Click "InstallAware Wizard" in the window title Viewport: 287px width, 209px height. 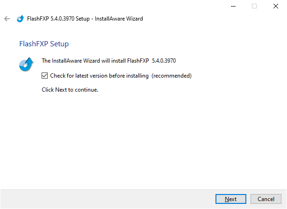[120, 19]
